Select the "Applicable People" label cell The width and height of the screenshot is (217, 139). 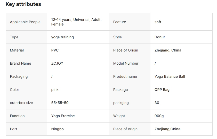25,22
